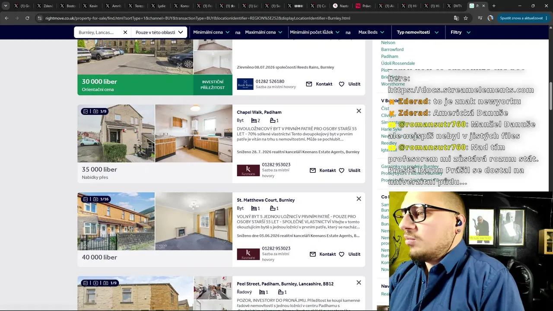Open the browser profile avatar

click(490, 18)
